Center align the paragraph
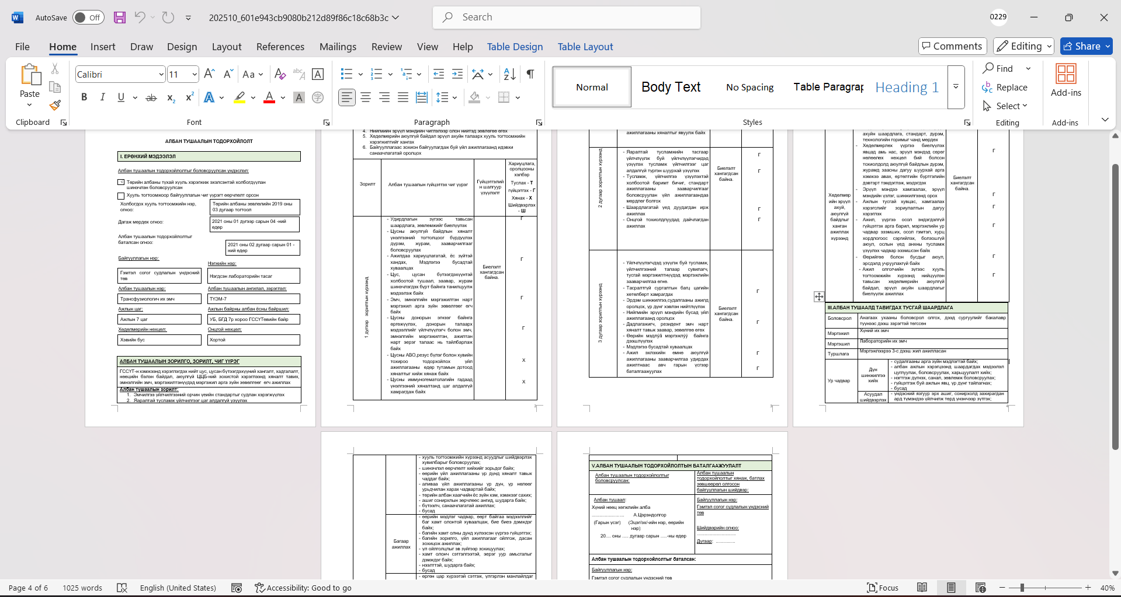 coord(366,97)
